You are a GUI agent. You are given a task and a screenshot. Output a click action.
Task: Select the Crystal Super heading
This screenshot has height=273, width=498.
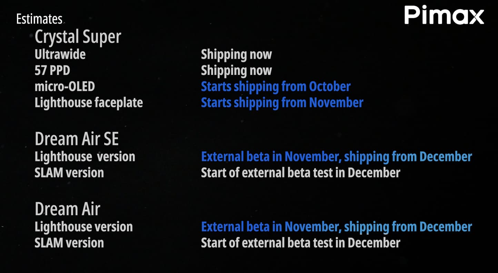point(78,37)
